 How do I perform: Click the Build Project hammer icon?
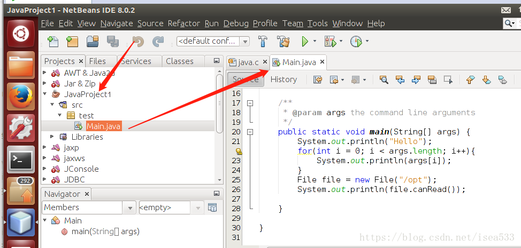263,42
